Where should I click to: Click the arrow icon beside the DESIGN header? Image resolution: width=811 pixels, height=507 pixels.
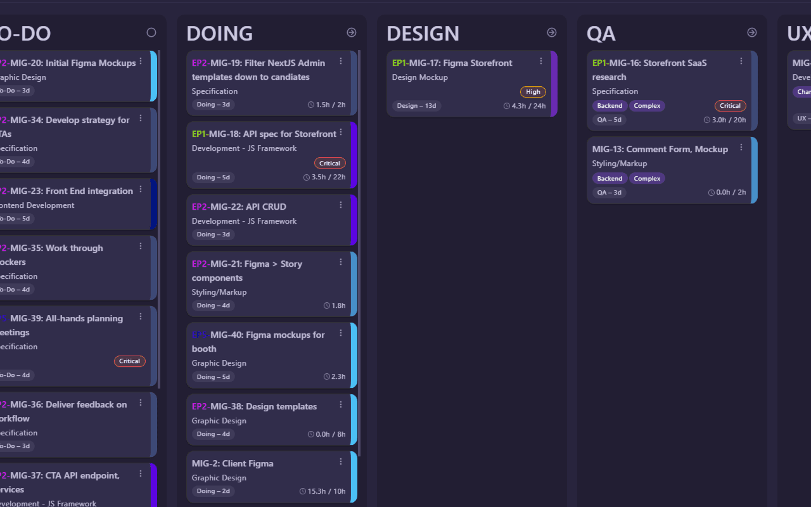(x=551, y=32)
